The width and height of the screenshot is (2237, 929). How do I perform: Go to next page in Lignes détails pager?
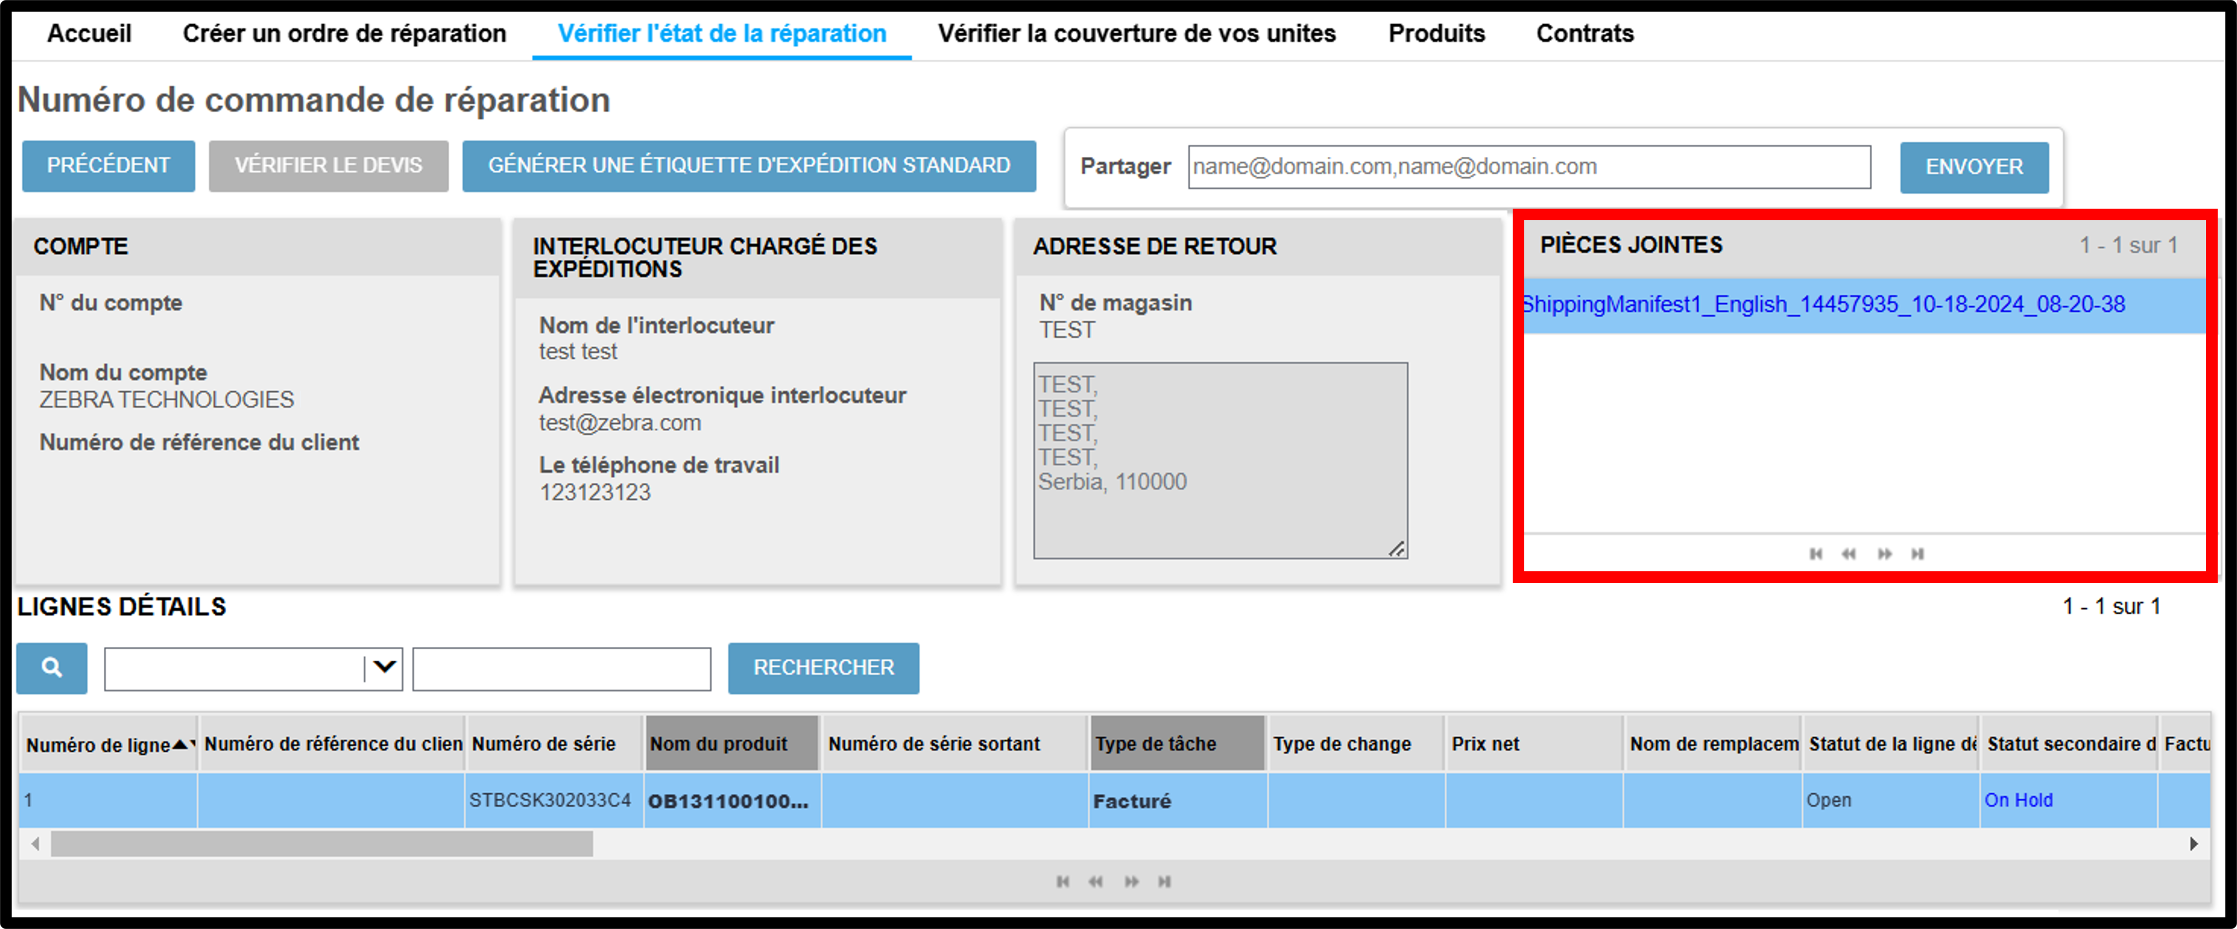[x=1132, y=882]
